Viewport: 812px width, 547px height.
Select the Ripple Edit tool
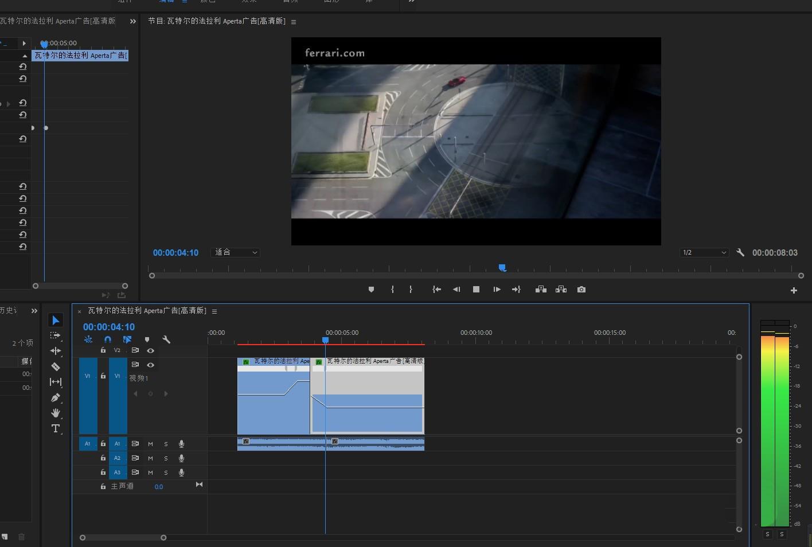56,351
